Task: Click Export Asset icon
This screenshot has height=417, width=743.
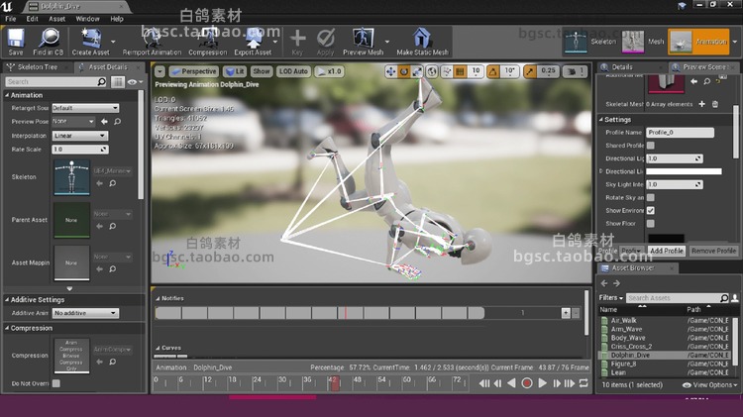Action: 253,42
